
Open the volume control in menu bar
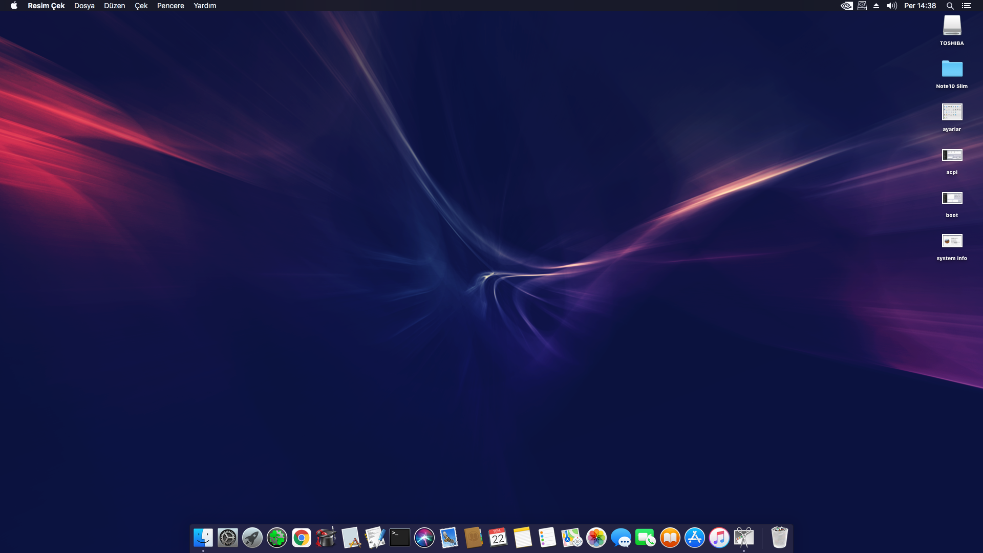(891, 6)
